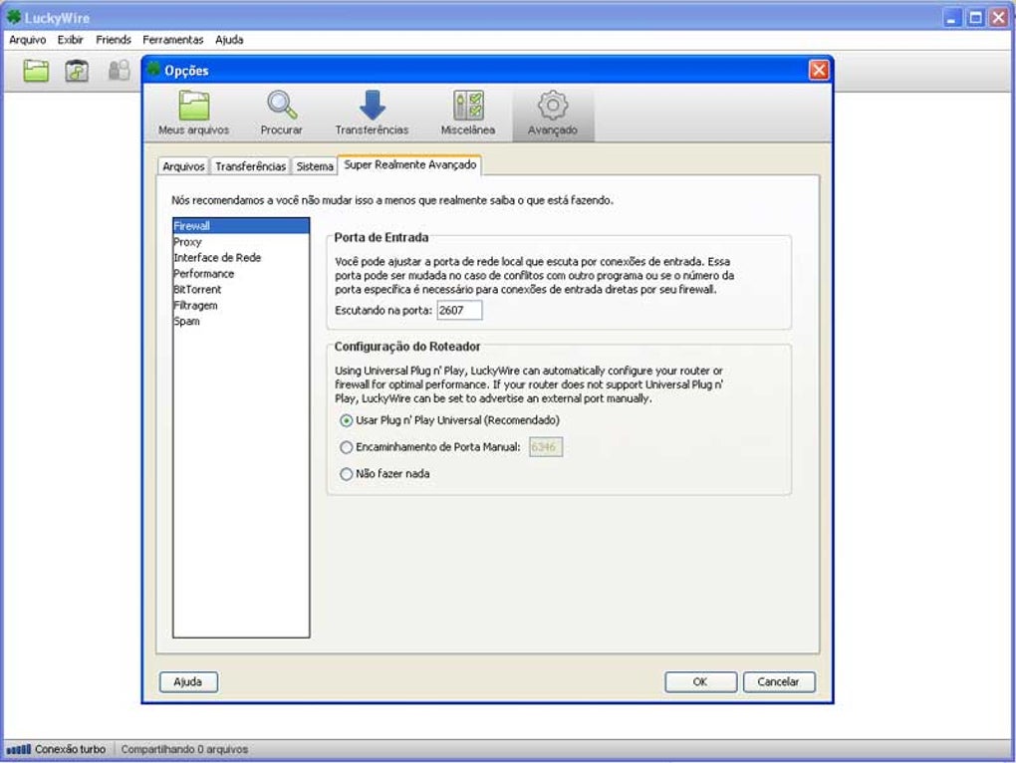Click the Configuração do Roteador heading

(407, 347)
